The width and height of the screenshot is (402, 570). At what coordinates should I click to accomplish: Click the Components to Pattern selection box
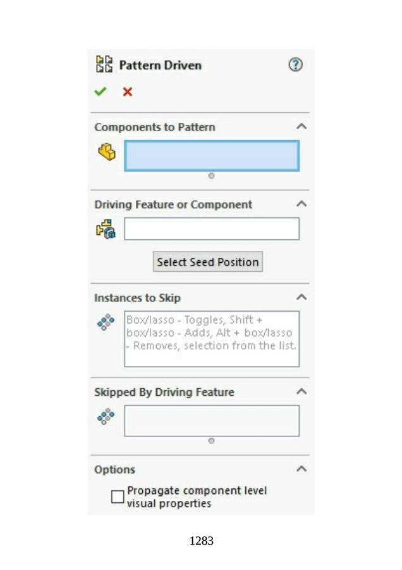[x=212, y=156]
